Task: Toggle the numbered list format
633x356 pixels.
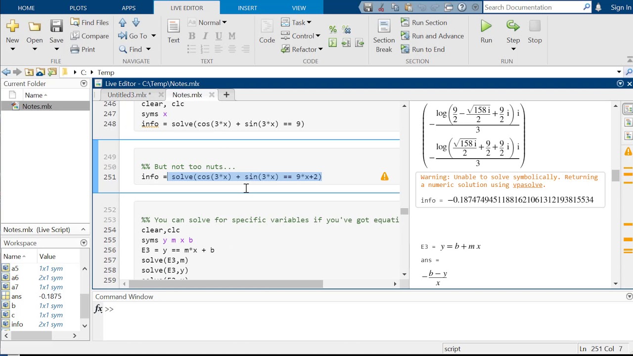Action: pos(205,49)
